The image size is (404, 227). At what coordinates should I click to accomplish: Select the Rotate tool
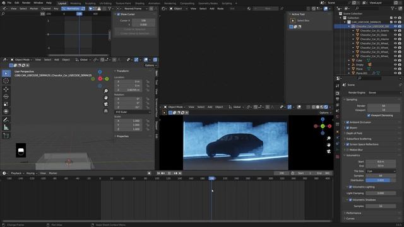[x=6, y=96]
